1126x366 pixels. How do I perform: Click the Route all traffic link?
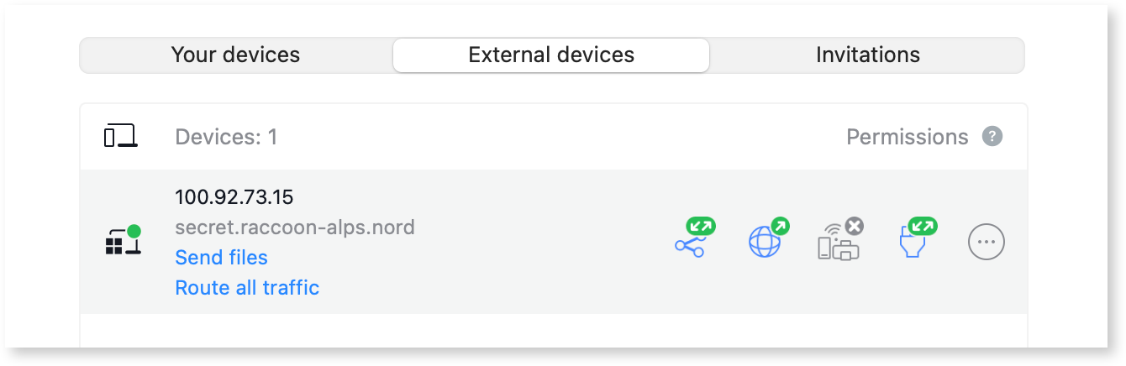247,288
